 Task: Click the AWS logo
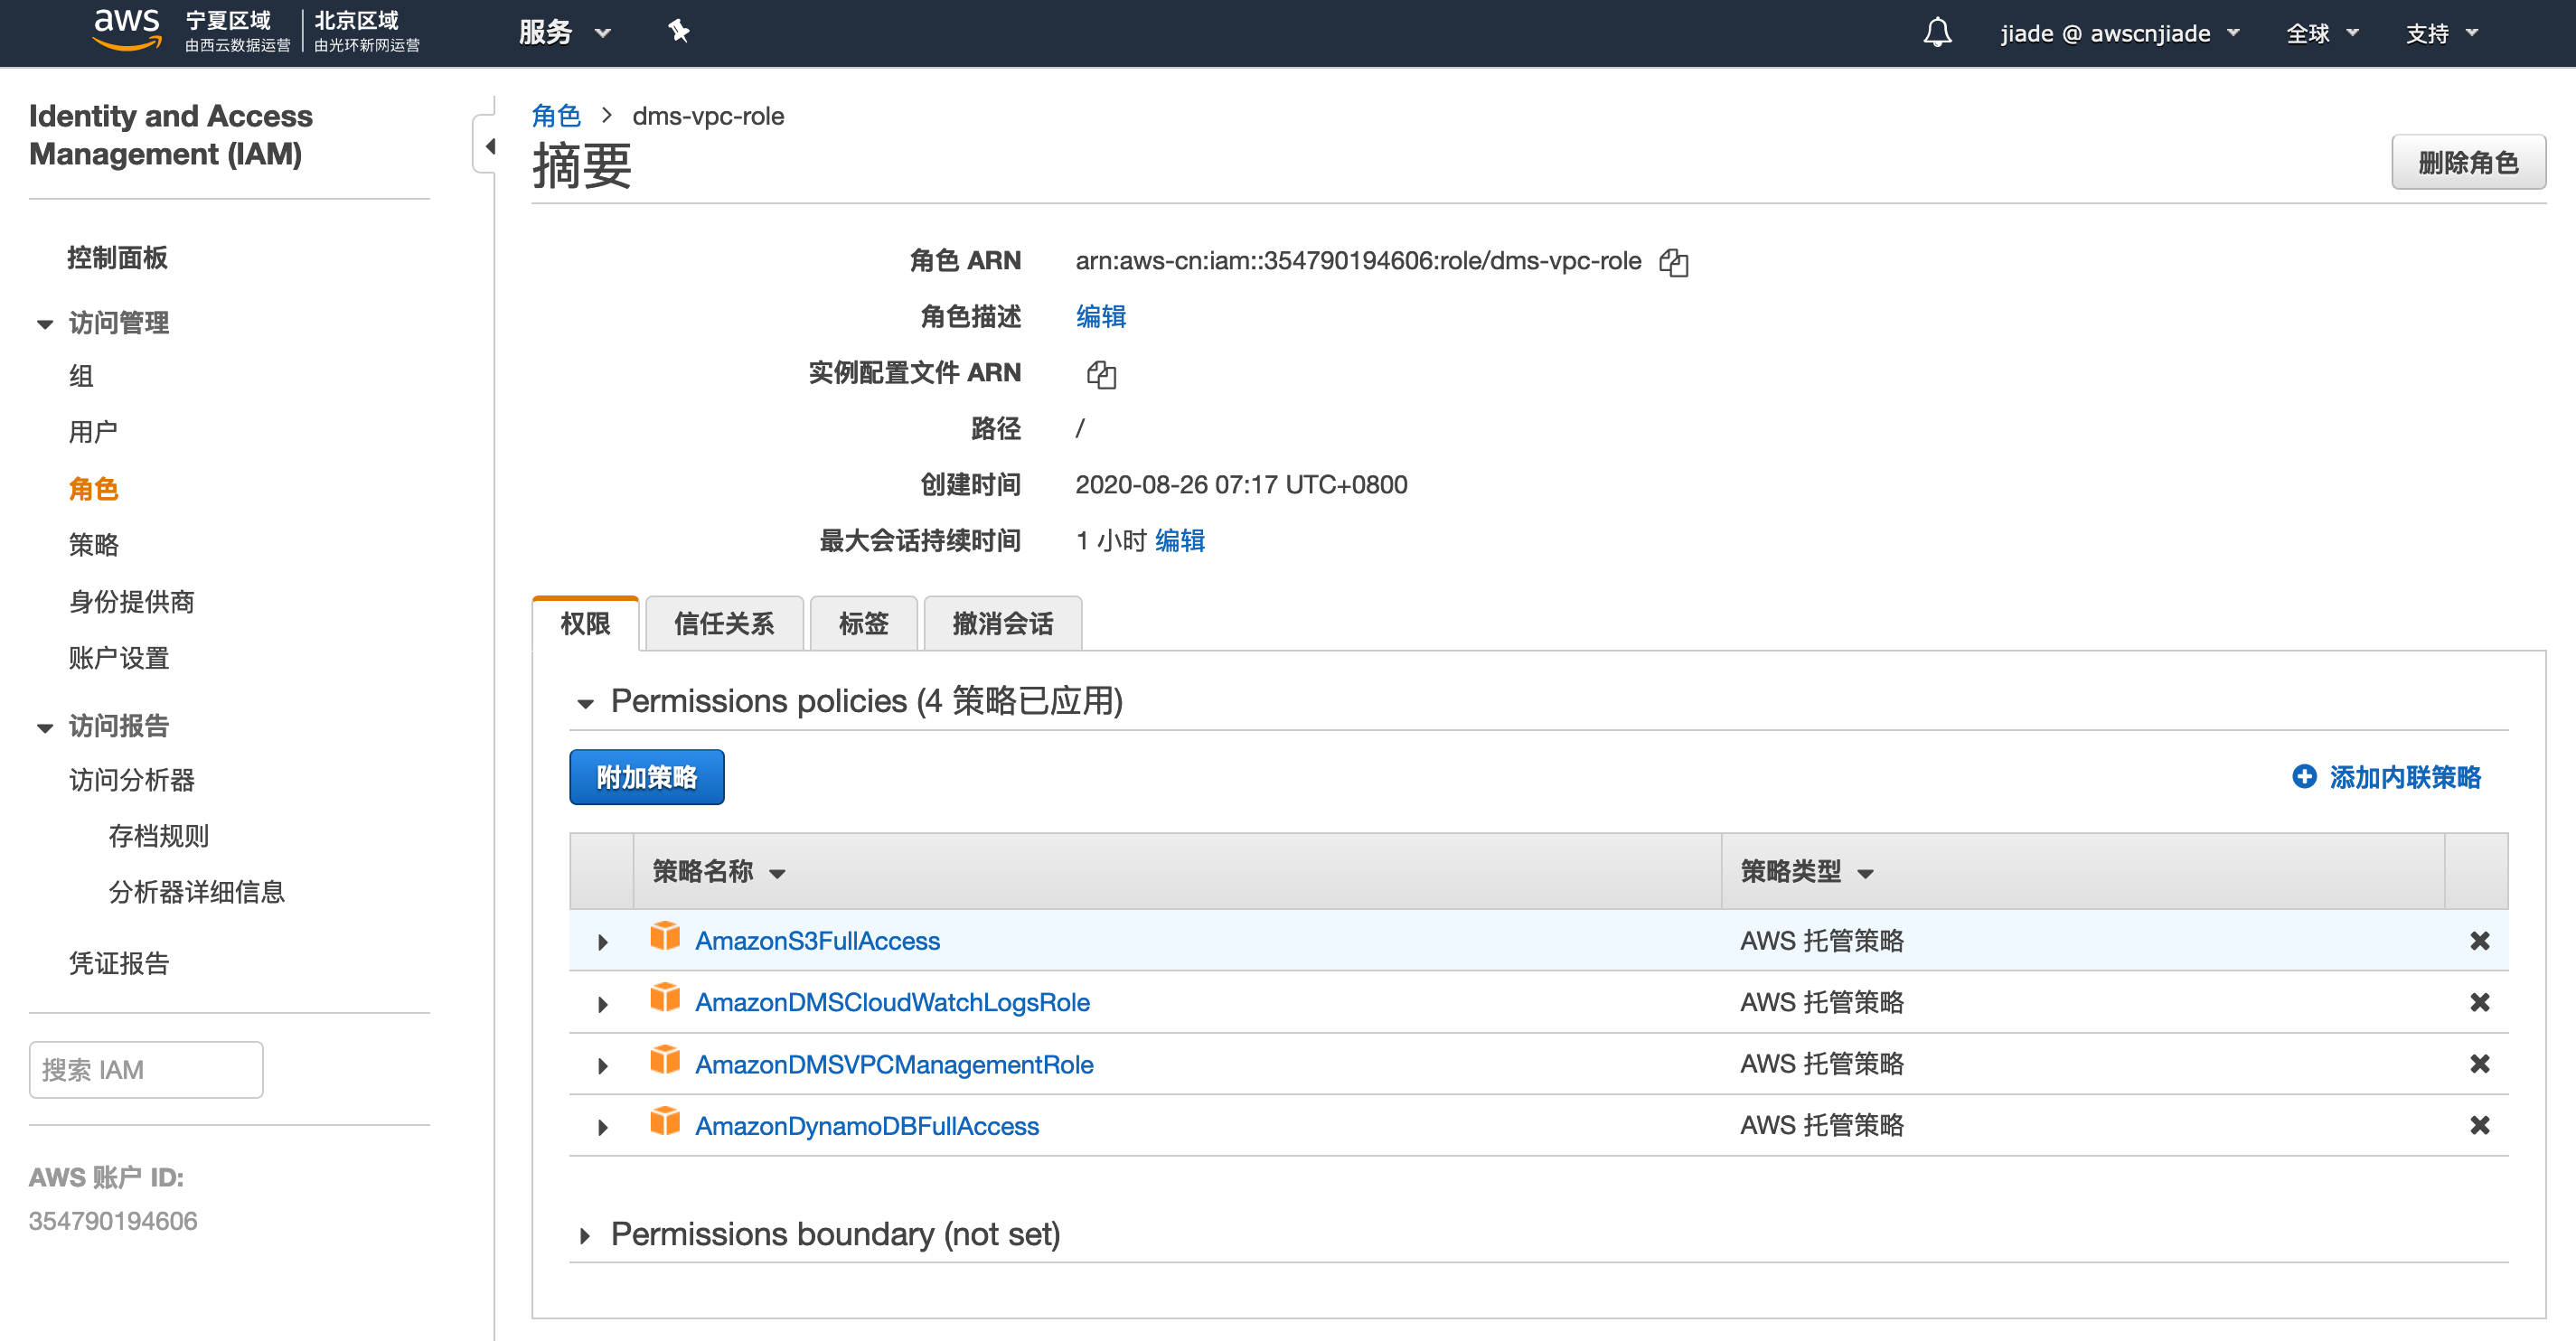[126, 28]
